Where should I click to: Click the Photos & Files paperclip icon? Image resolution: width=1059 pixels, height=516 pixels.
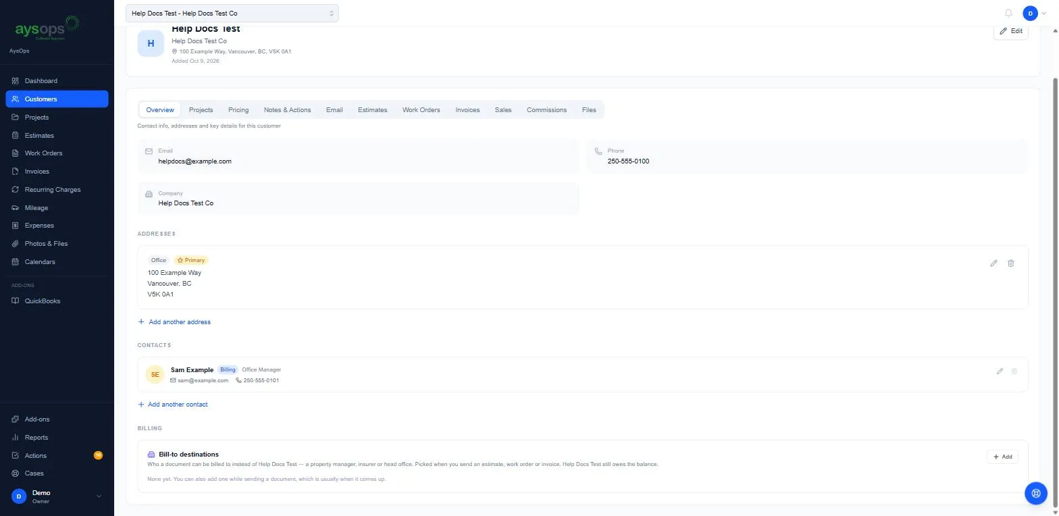click(16, 244)
